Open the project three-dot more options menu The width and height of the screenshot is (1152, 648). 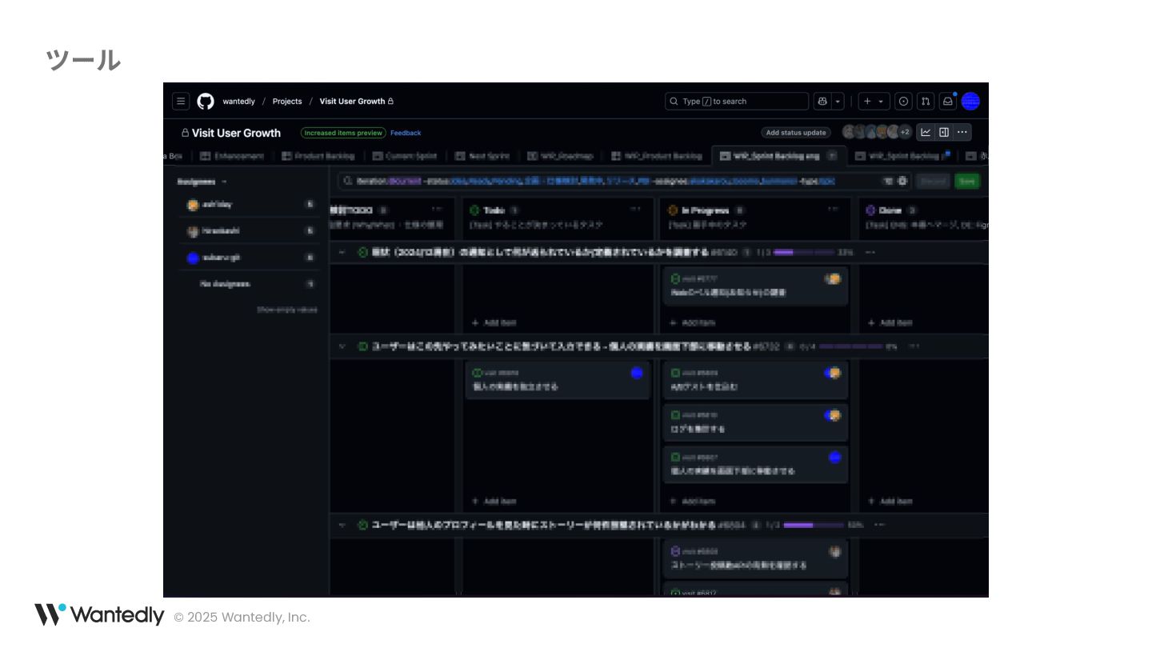point(962,132)
